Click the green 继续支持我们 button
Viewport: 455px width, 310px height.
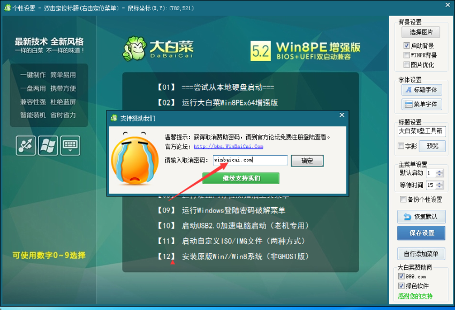241,178
